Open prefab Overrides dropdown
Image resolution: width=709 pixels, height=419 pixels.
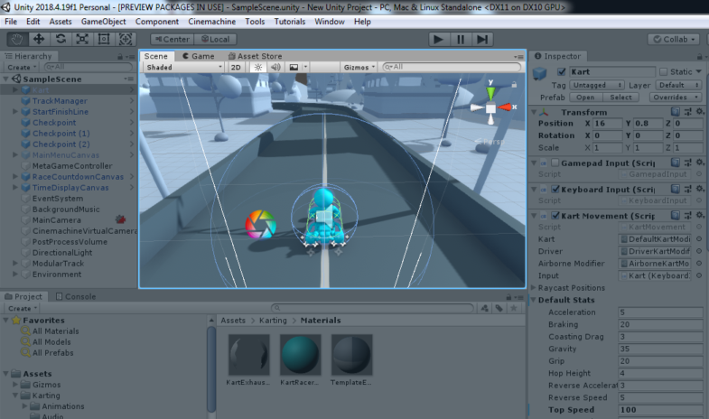[x=676, y=98]
